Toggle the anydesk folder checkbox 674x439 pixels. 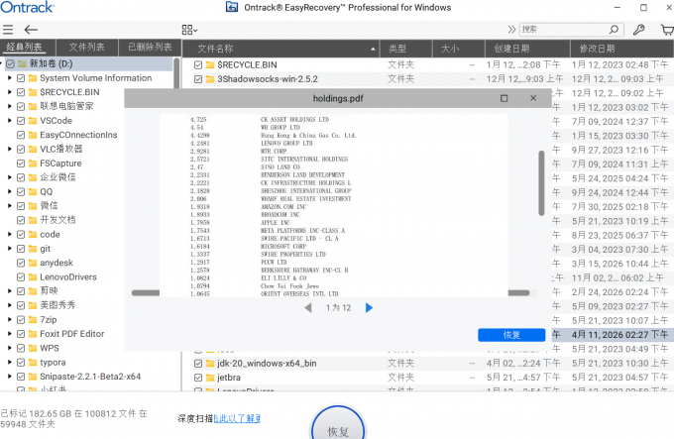click(x=21, y=263)
